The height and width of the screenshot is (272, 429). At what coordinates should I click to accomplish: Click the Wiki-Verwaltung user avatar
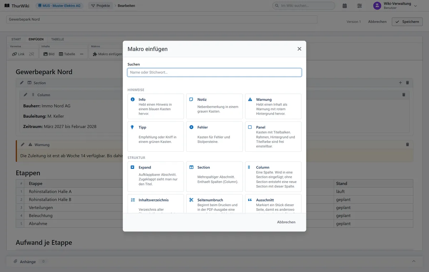point(377,6)
